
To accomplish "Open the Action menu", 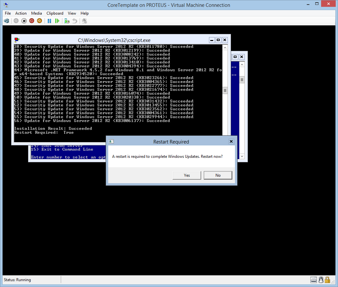I will (x=21, y=13).
